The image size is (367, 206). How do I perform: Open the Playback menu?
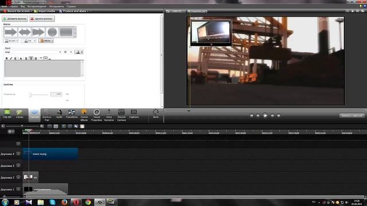37,6
